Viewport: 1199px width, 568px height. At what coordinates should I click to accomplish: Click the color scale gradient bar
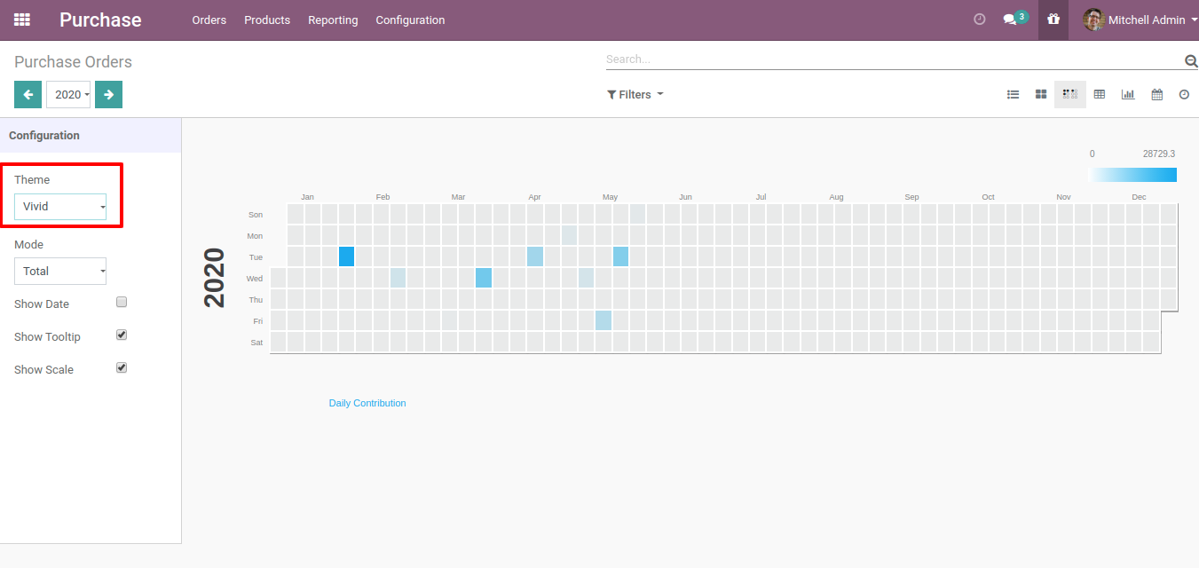(1132, 175)
